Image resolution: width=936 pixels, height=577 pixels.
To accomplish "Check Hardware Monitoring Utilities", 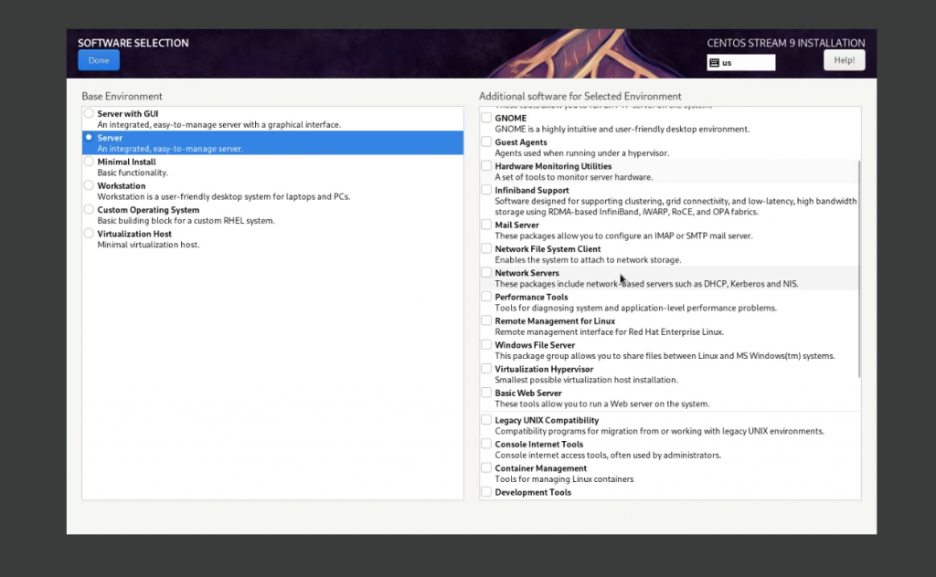I will (x=486, y=166).
